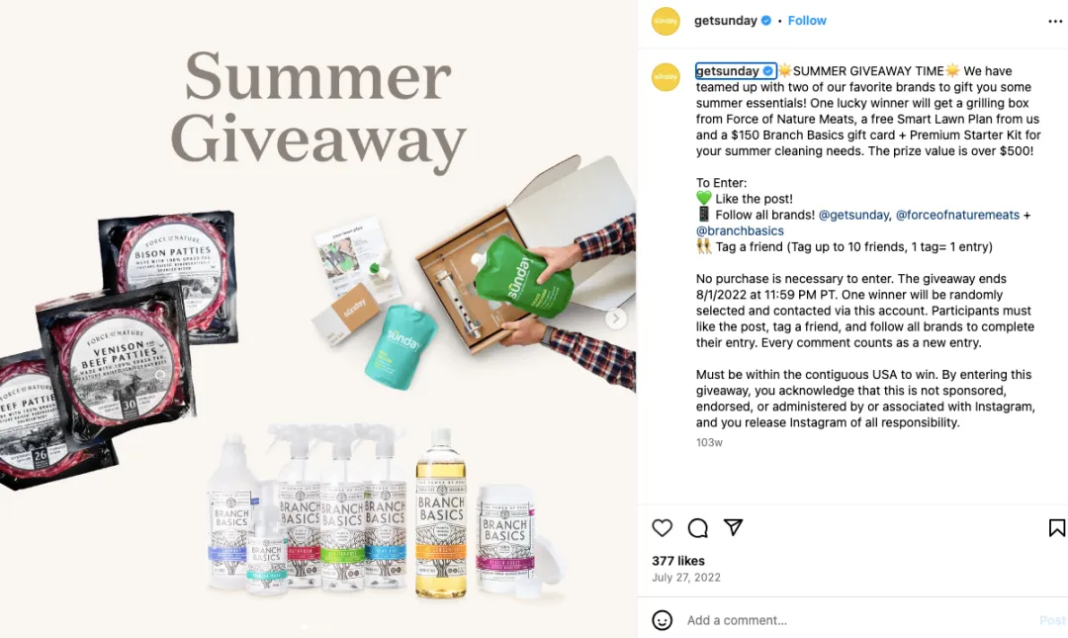This screenshot has height=638, width=1068.
Task: Like the post with the heart icon
Action: (662, 527)
